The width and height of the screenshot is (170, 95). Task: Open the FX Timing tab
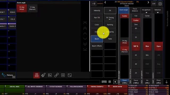[110, 18]
